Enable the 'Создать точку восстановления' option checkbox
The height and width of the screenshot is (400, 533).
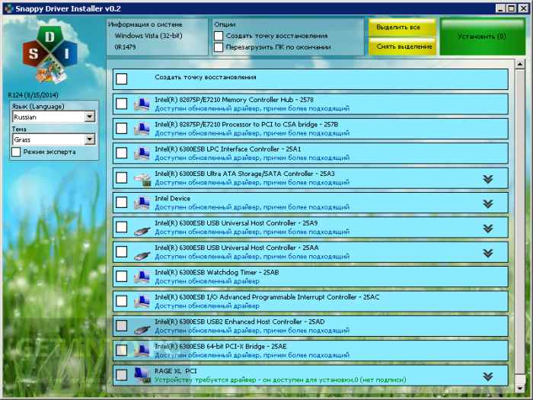coord(219,36)
